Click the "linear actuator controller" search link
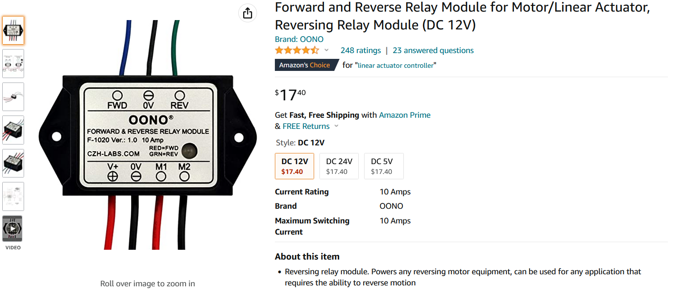This screenshot has width=676, height=289. (x=396, y=66)
